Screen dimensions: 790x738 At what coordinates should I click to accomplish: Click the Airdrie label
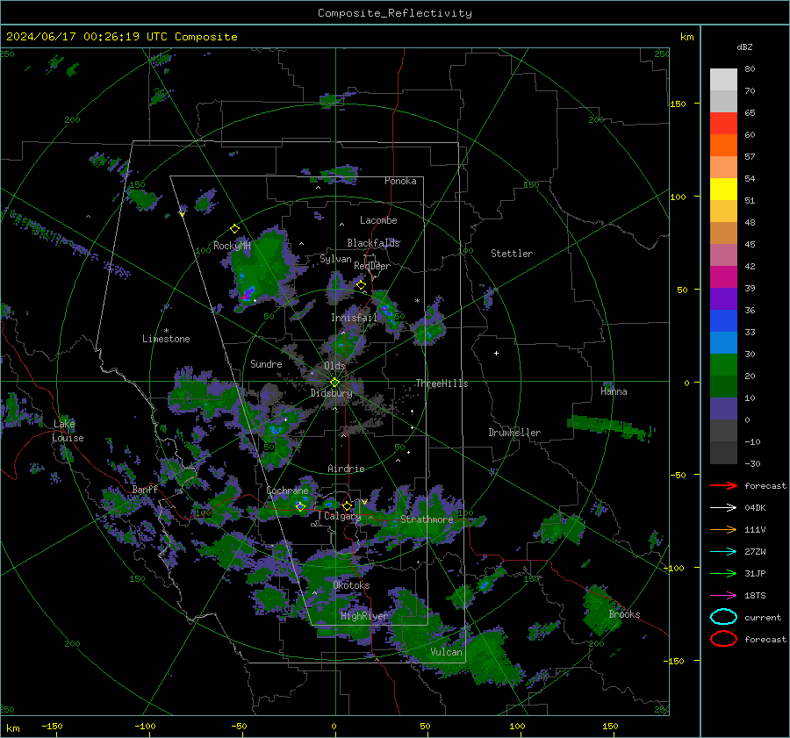tap(346, 469)
